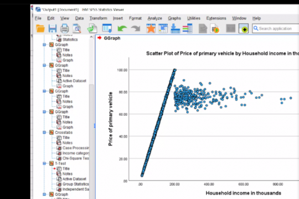Click the Designate Window icon with plus

point(244,29)
